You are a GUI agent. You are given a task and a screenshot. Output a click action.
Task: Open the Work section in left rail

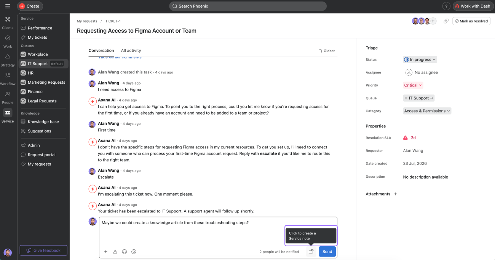[8, 41]
